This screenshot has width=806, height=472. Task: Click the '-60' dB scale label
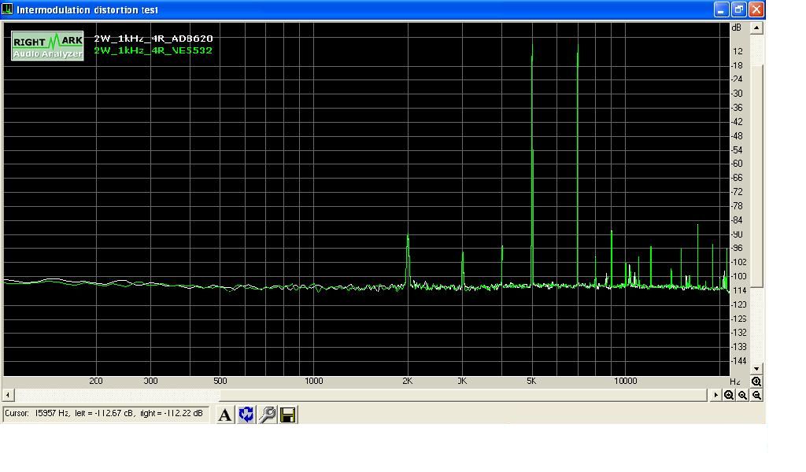click(x=737, y=164)
